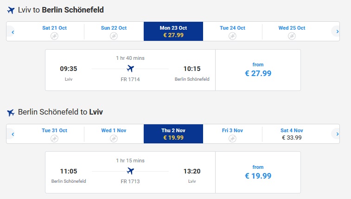Show later outbound dates after Wed 25 Oct
Image resolution: width=351 pixels, height=199 pixels.
[x=337, y=32]
